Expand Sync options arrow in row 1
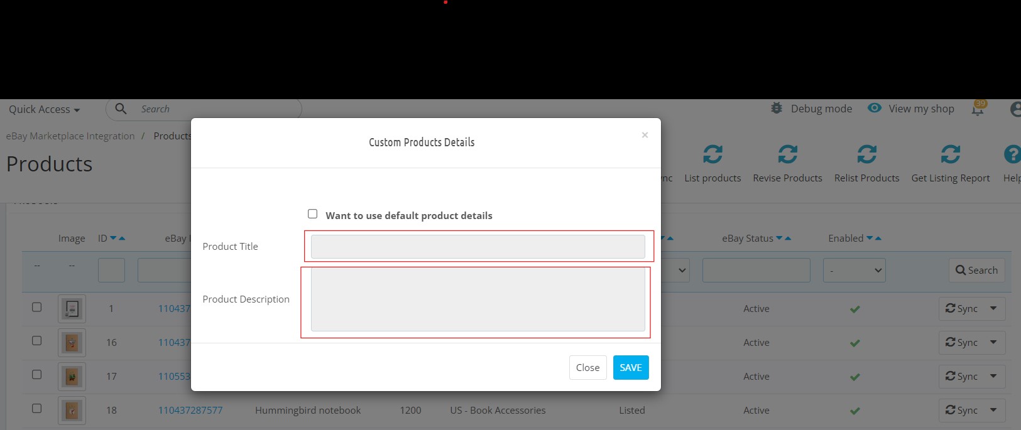The width and height of the screenshot is (1021, 430). click(993, 308)
